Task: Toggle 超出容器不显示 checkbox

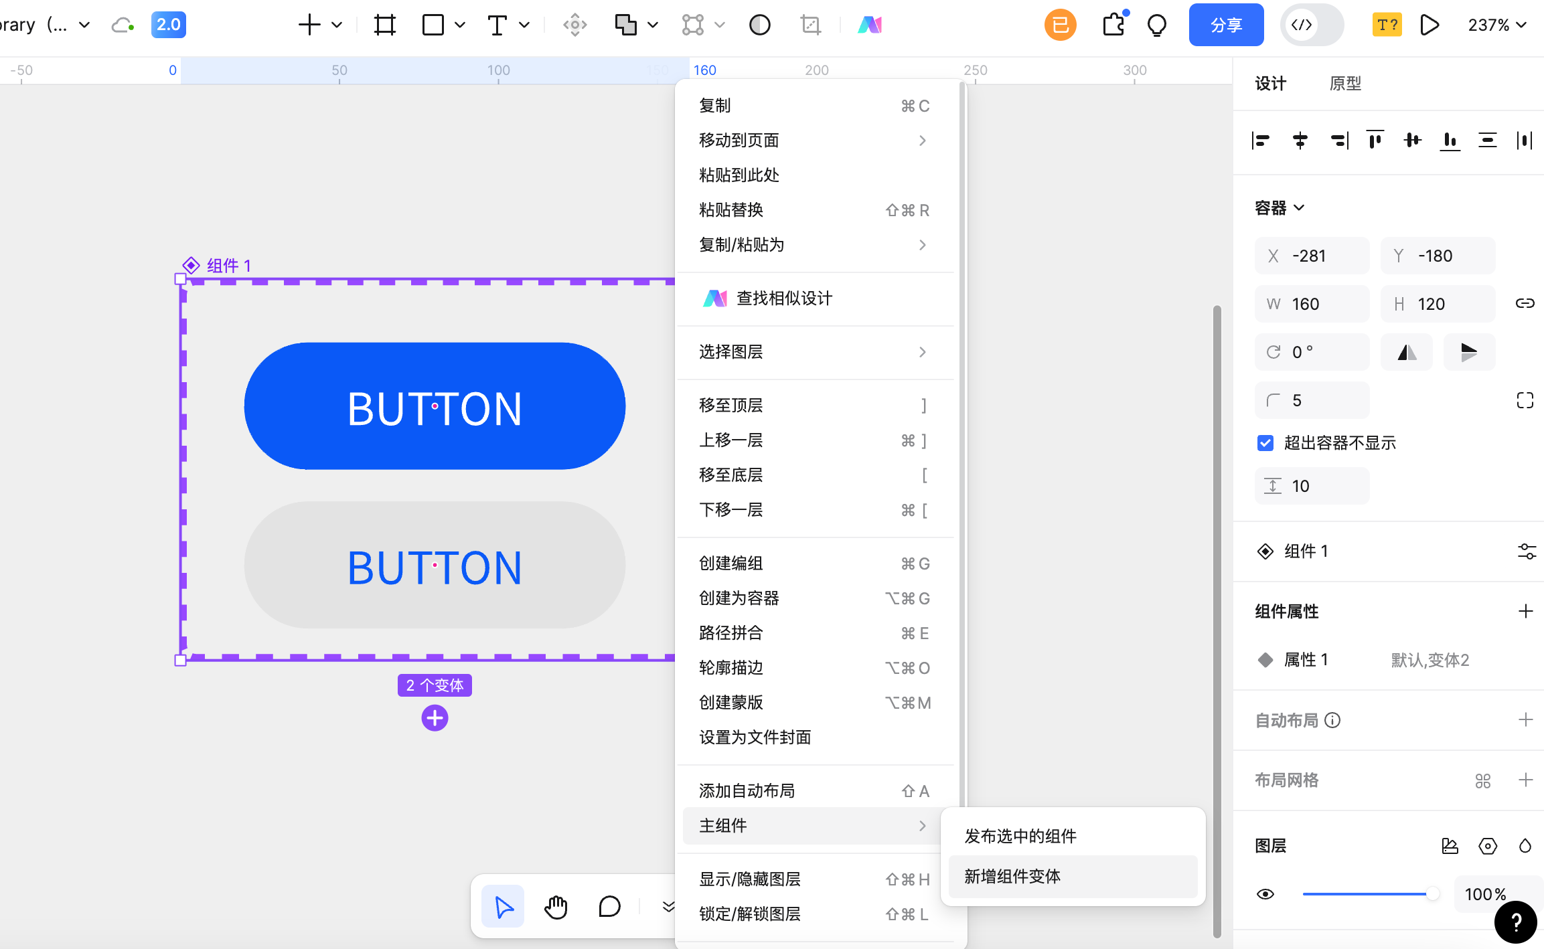Action: [x=1265, y=443]
